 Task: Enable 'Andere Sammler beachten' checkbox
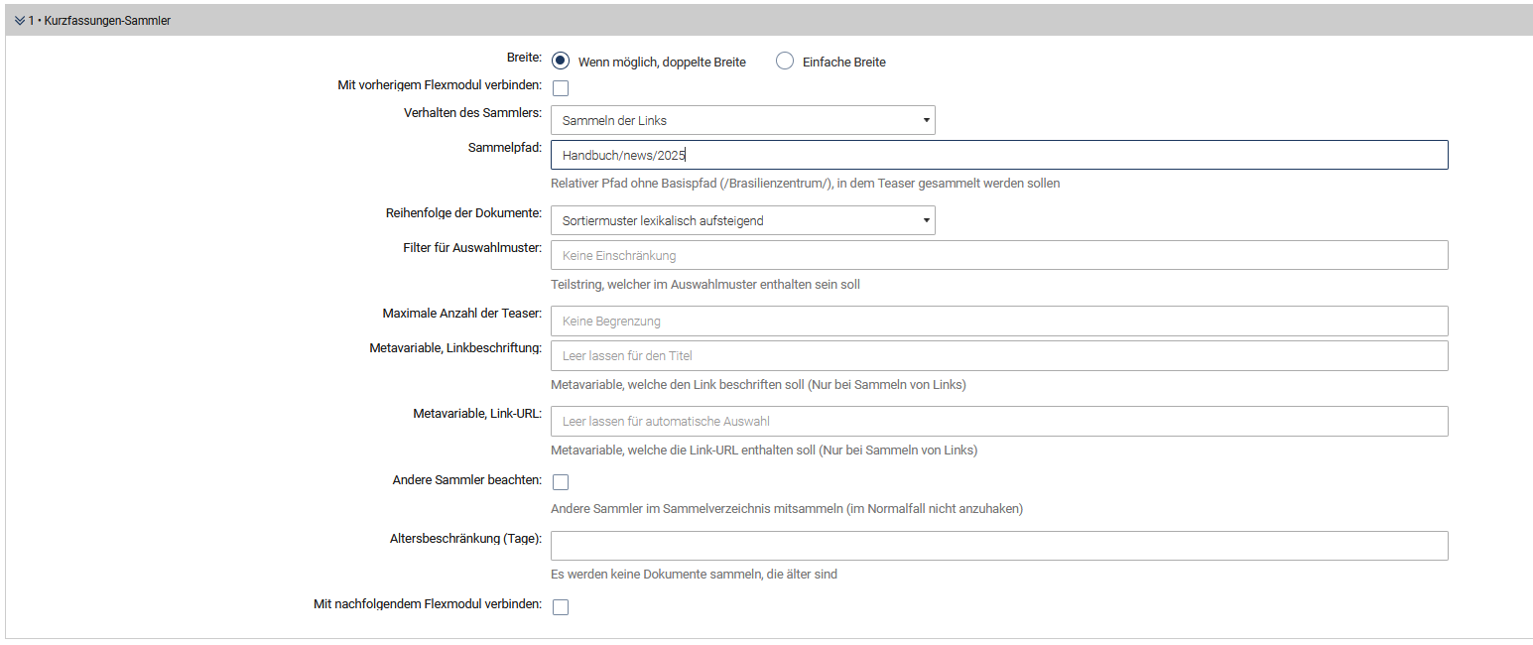coord(561,482)
